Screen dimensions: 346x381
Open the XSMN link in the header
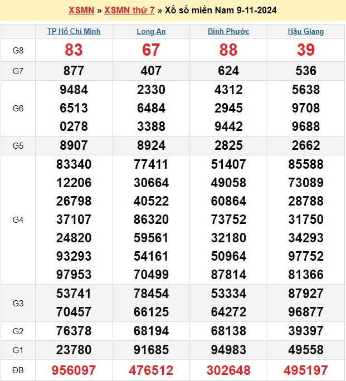[x=81, y=11]
